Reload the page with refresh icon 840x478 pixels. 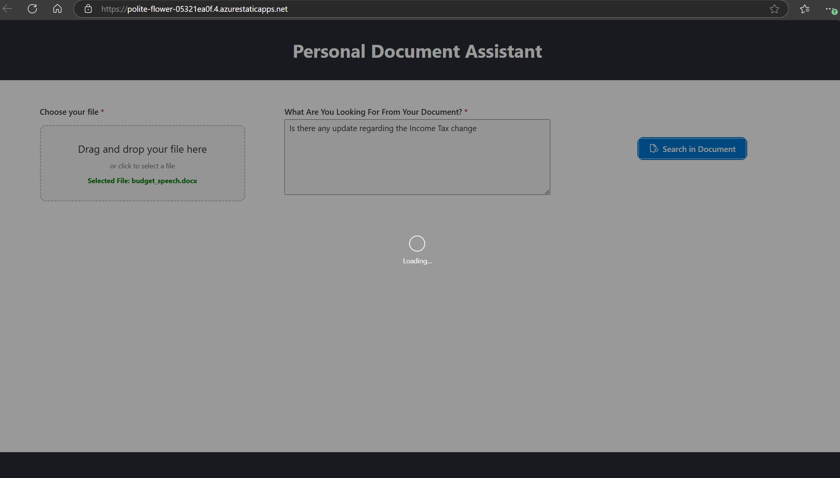32,9
